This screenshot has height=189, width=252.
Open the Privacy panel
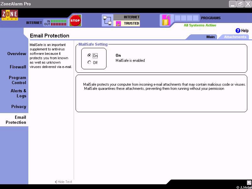[19, 106]
